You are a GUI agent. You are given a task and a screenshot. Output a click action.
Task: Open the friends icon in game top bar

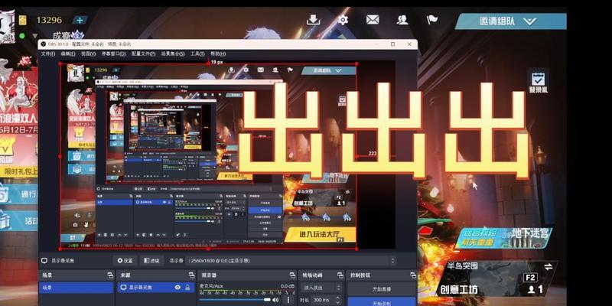coord(402,20)
